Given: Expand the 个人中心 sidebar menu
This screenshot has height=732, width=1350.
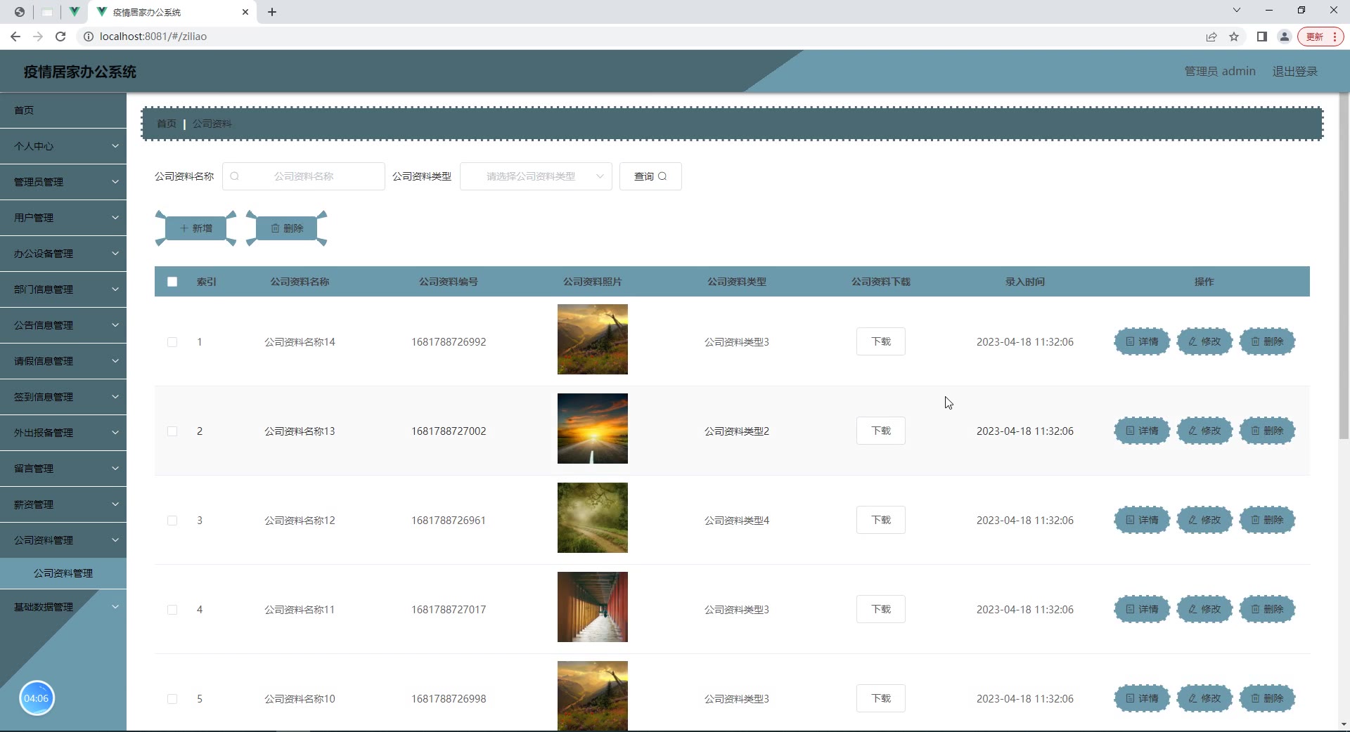Looking at the screenshot, I should point(63,146).
